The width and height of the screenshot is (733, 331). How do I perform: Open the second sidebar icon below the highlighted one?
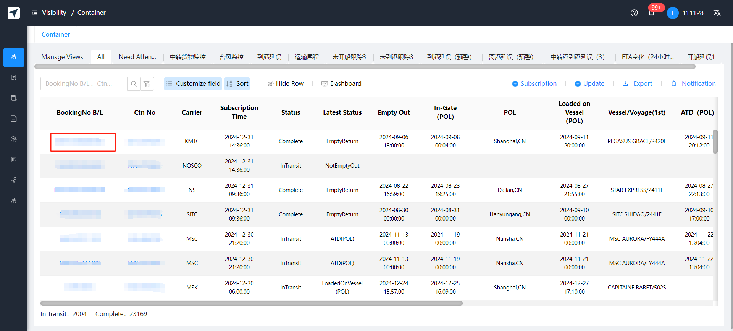click(14, 77)
